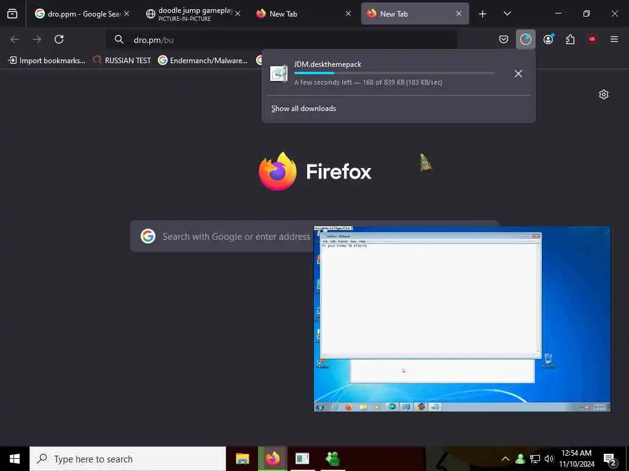
Task: Open the uBlock Origin extension icon
Action: click(592, 39)
